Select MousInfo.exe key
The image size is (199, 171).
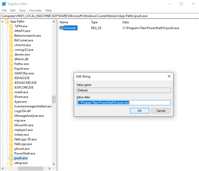(x=24, y=125)
